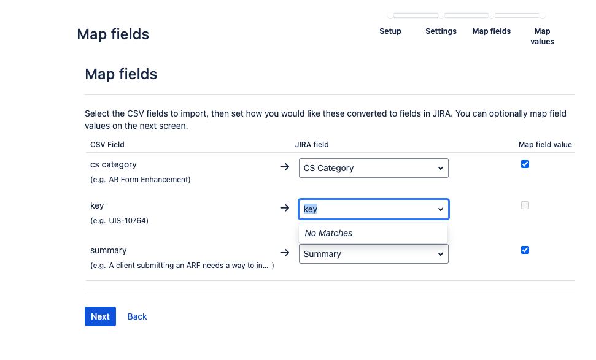Uncheck Map field value for cs category
Image resolution: width=596 pixels, height=360 pixels.
[525, 164]
